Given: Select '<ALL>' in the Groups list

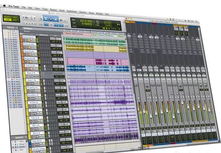Looking at the screenshot, I should tap(22, 141).
